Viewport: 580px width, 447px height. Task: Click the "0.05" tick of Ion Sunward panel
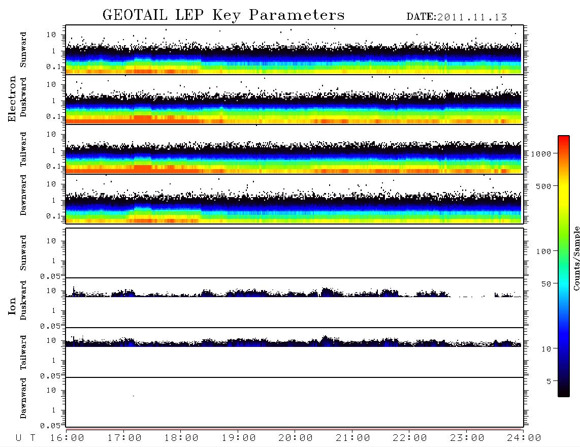click(50, 276)
